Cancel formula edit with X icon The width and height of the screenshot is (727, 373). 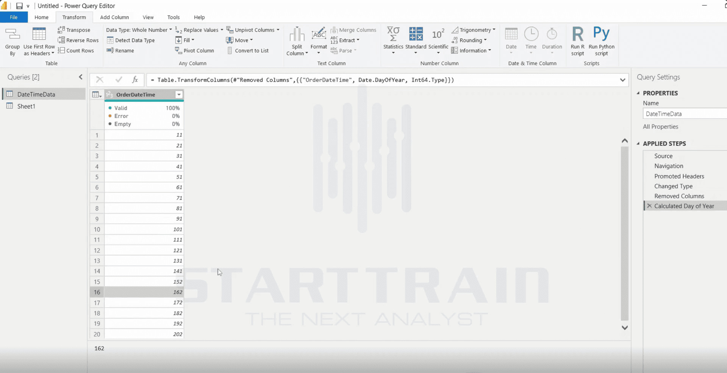point(100,79)
